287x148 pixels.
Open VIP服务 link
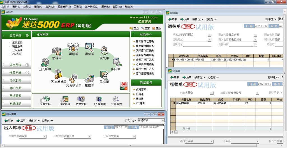click(x=140, y=103)
